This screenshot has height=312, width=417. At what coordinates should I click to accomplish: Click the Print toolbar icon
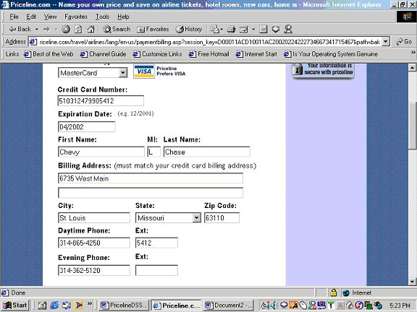[231, 29]
